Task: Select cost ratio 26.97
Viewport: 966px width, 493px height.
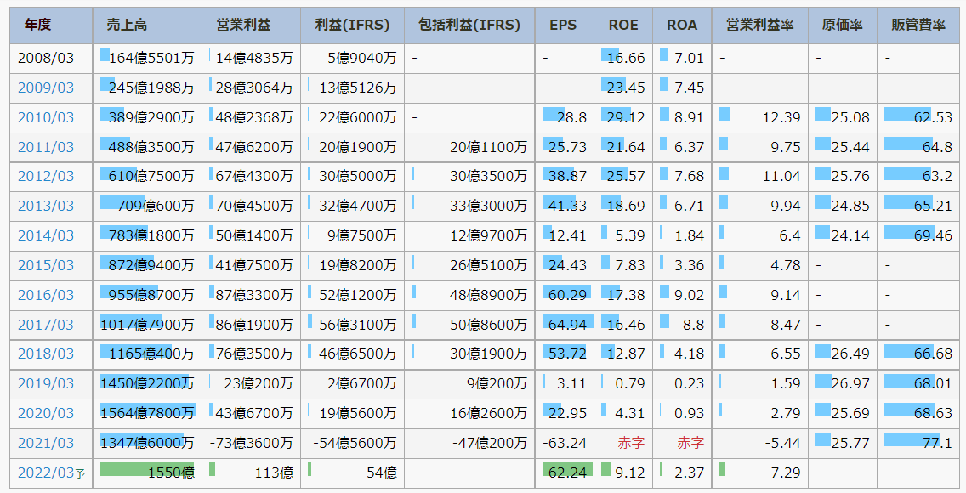Action: pos(850,384)
